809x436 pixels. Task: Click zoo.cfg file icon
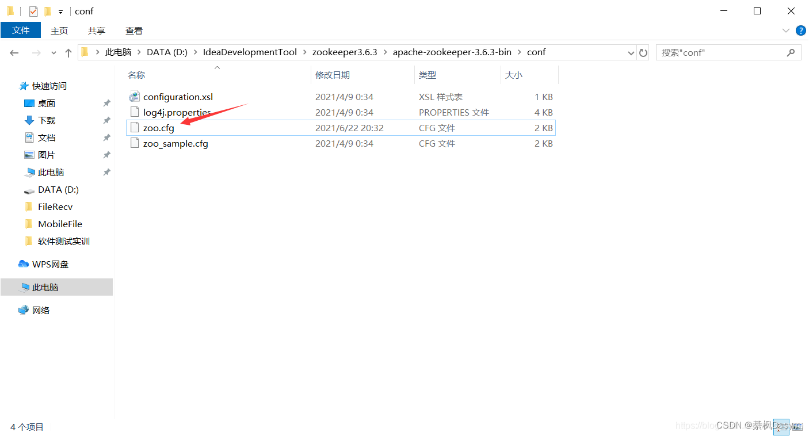click(135, 128)
